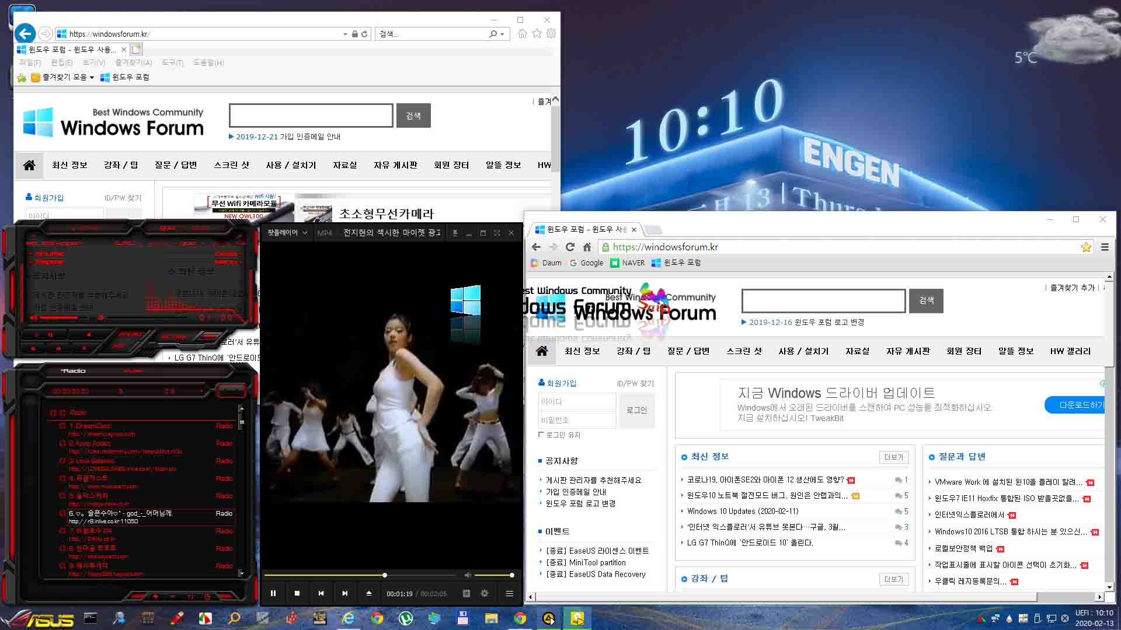Expand 즐겨찾기 모음 dropdown in Internet Explorer
1121x630 pixels.
[92, 77]
